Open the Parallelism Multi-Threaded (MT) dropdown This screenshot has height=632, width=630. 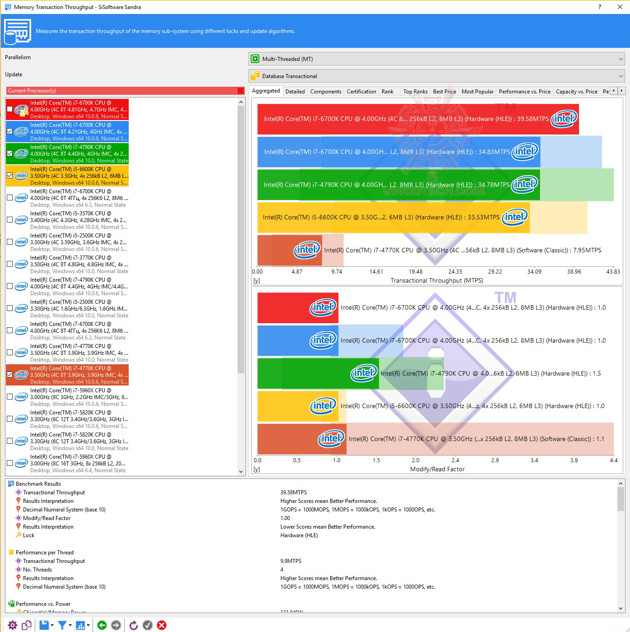coord(437,59)
